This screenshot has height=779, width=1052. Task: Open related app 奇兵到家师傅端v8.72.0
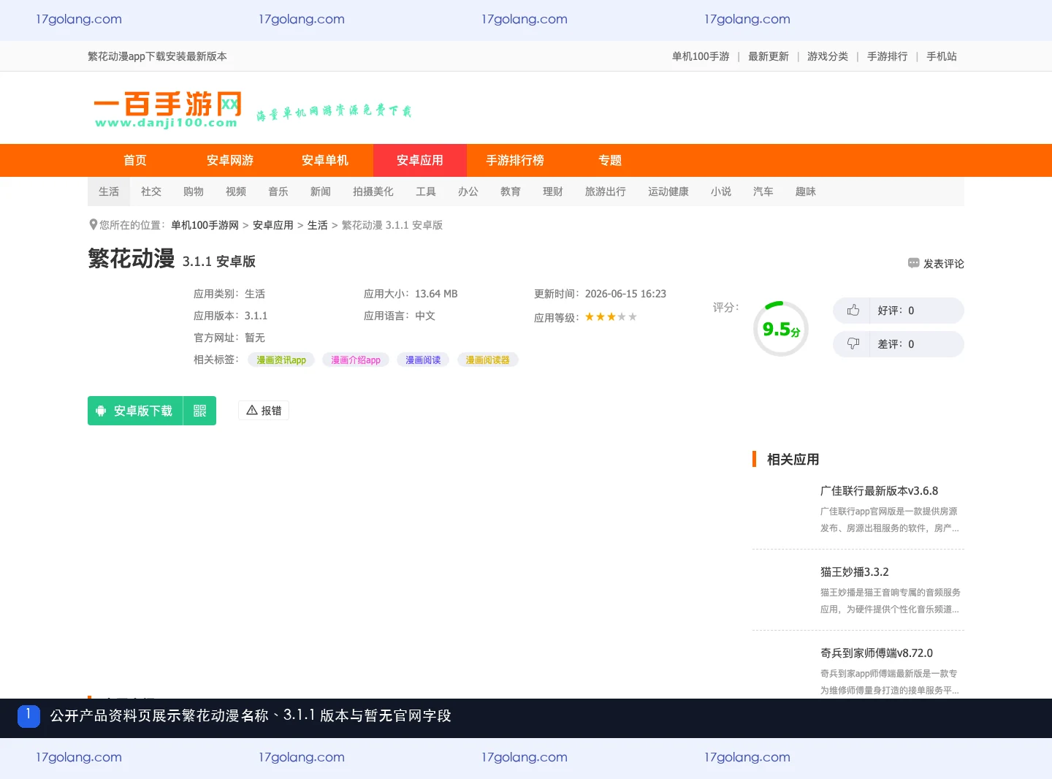pos(877,653)
